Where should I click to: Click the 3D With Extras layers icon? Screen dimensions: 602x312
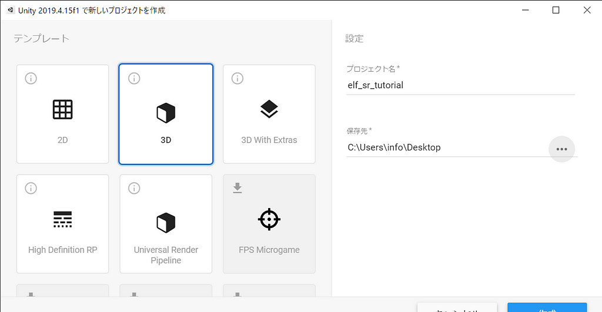point(269,109)
